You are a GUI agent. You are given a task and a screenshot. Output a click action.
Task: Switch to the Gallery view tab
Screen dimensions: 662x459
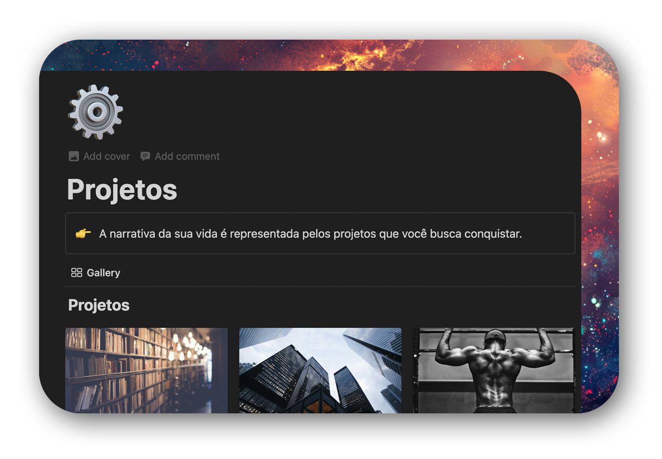coord(96,272)
